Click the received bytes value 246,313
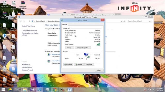This screenshot has width=165, height=92. click(x=98, y=59)
